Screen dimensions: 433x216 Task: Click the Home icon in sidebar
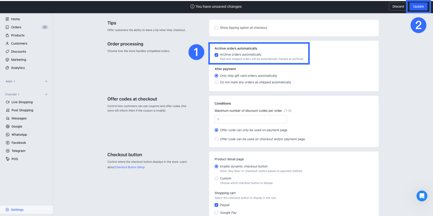[7, 19]
